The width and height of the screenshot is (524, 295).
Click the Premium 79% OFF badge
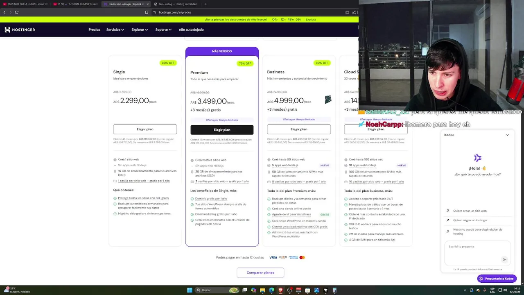click(x=245, y=64)
